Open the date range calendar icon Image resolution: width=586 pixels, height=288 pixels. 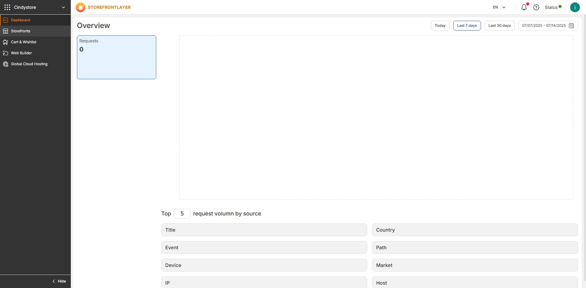click(x=571, y=26)
